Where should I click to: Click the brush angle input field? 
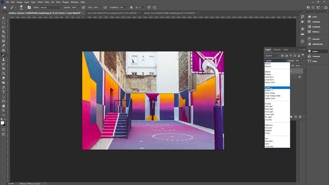tap(141, 7)
